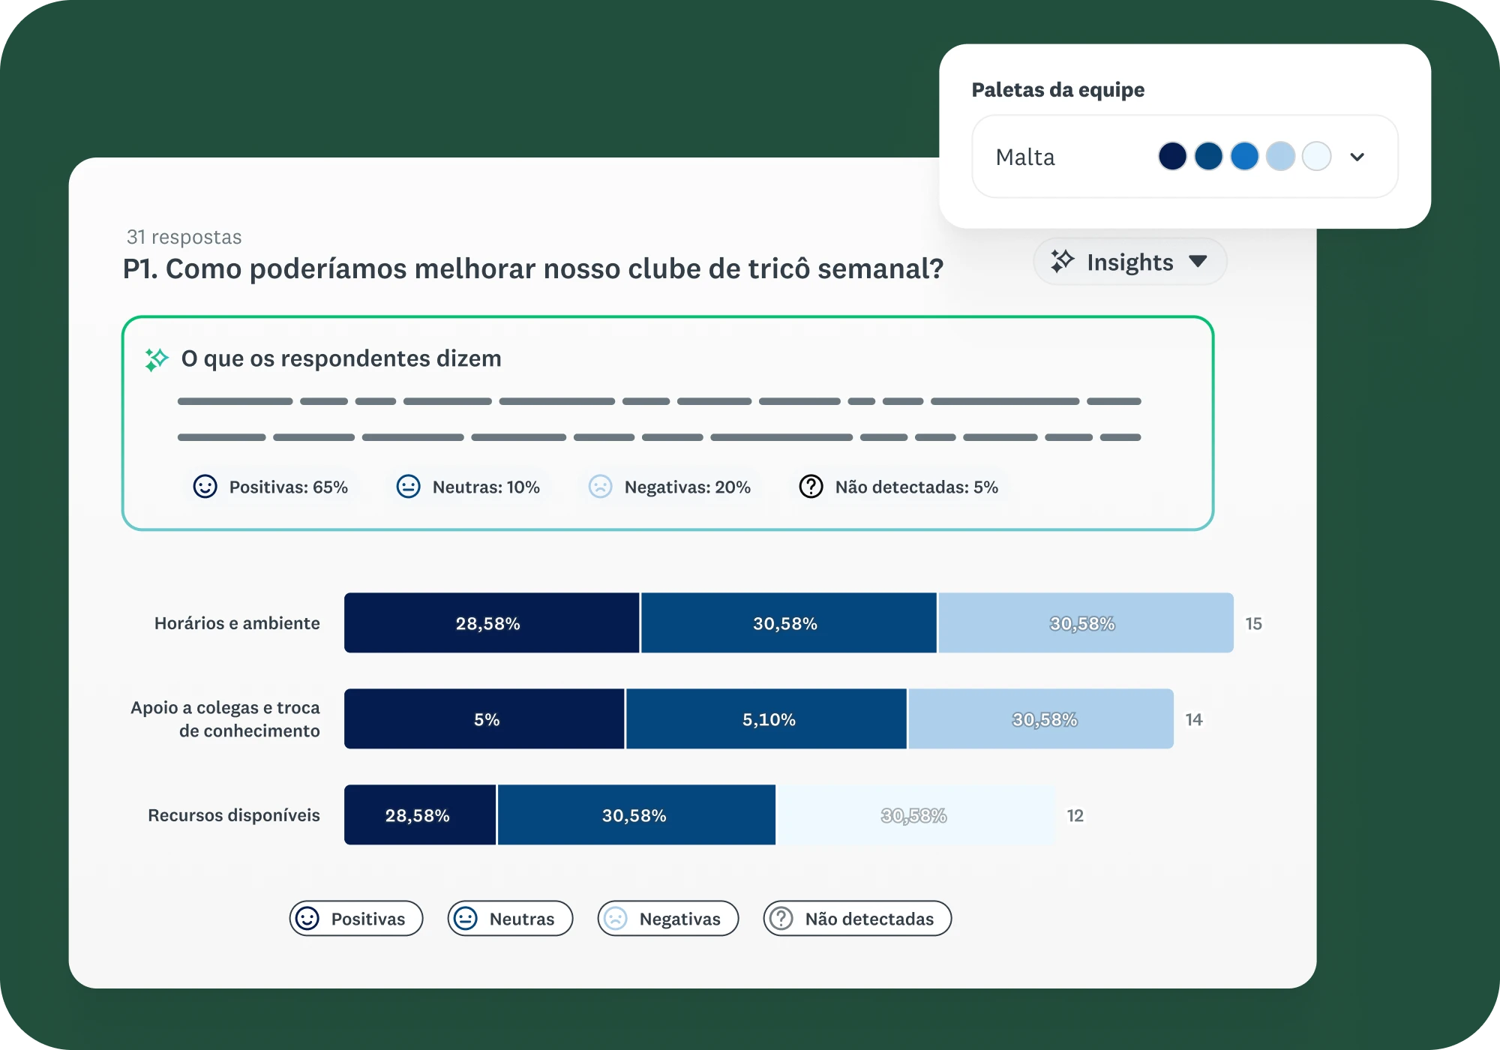Expand the Malta palette chevron
The image size is (1500, 1050).
coord(1357,157)
